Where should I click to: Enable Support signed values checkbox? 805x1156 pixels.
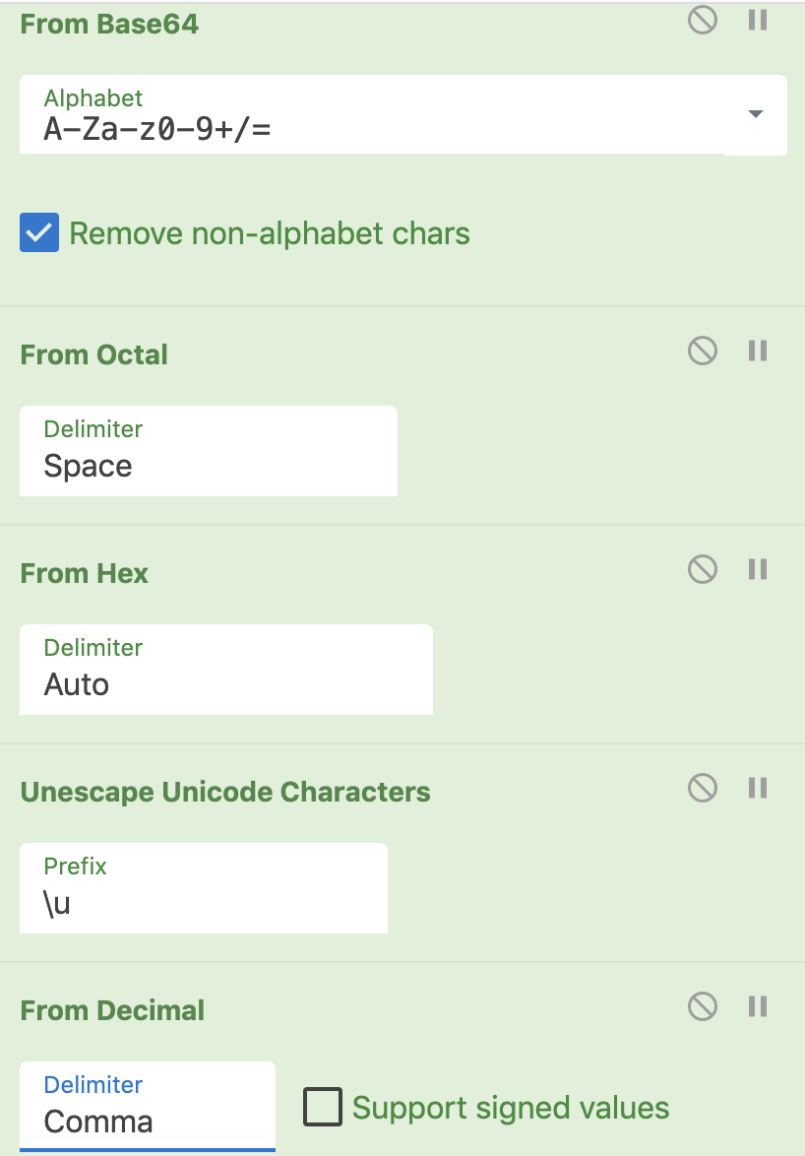click(323, 1107)
